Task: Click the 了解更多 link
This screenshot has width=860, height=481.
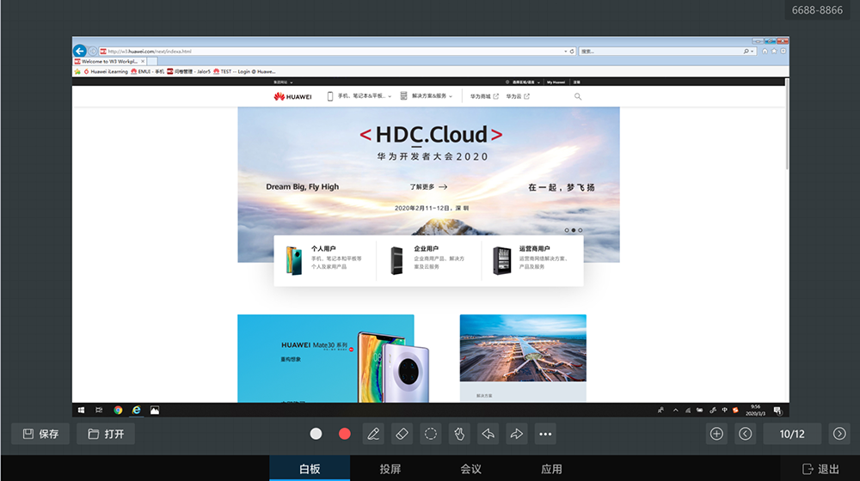Action: coord(428,186)
